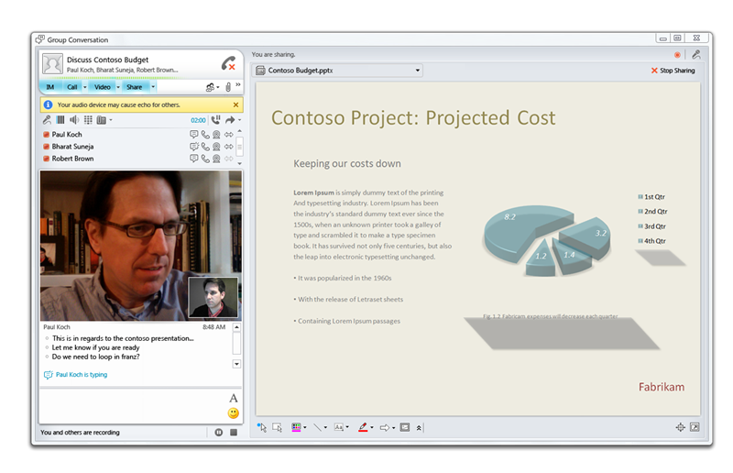This screenshot has width=733, height=473.
Task: Put the call on hold
Action: [x=215, y=120]
